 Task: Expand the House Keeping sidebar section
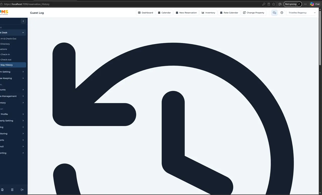[13, 78]
